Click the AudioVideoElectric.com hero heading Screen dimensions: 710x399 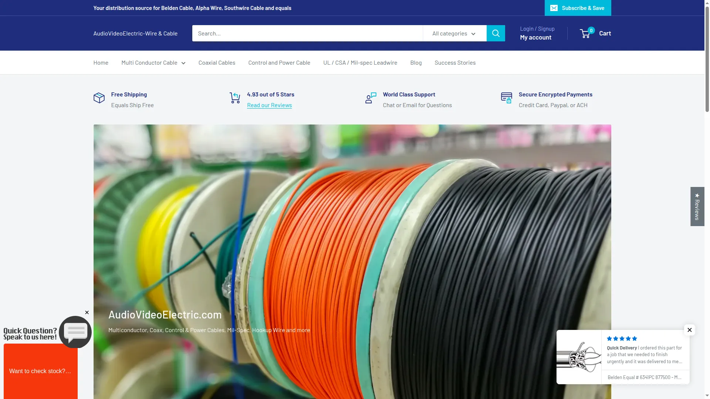pyautogui.click(x=165, y=315)
